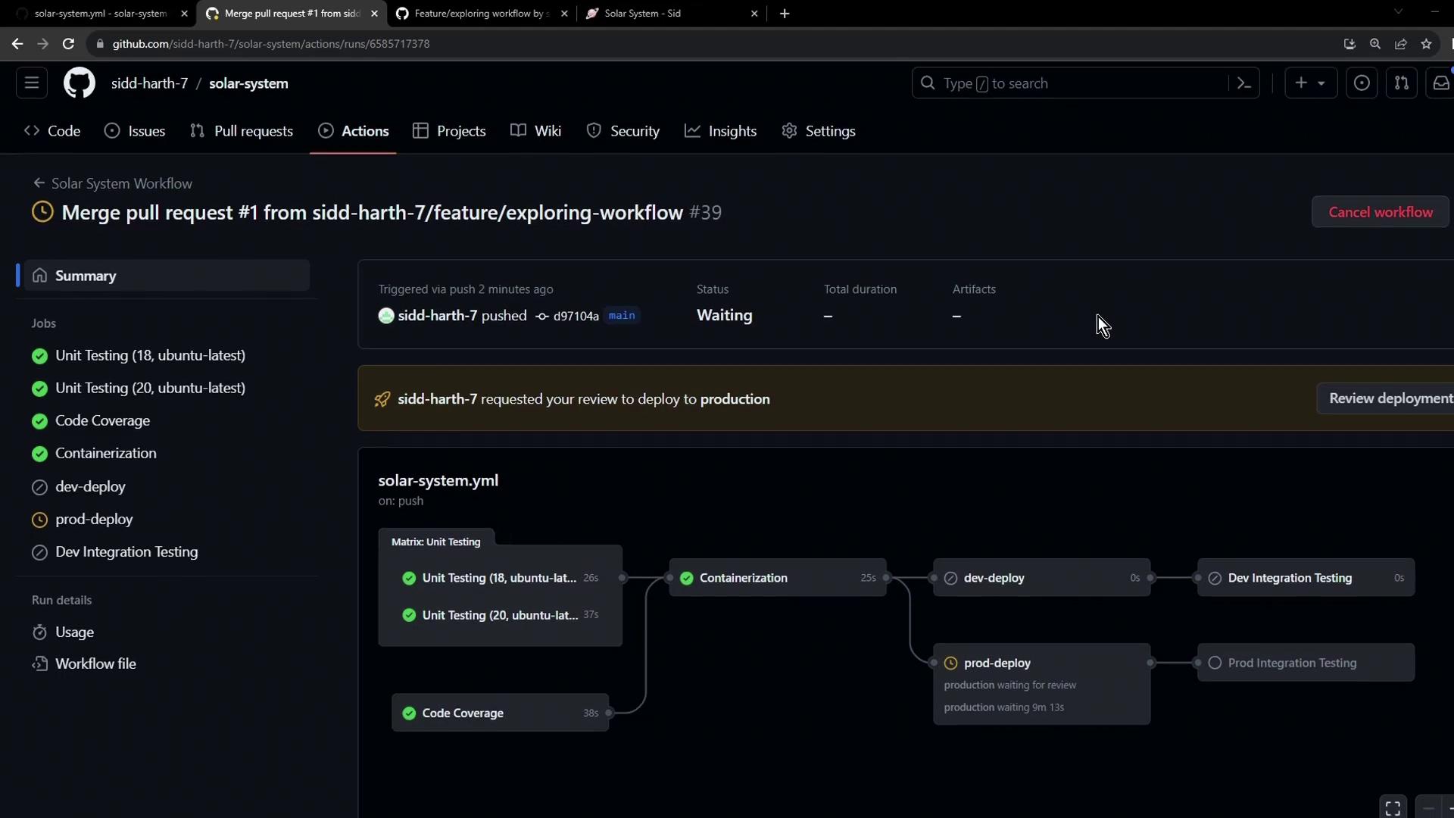The width and height of the screenshot is (1454, 818).
Task: Click the Review deployment button
Action: 1390,398
